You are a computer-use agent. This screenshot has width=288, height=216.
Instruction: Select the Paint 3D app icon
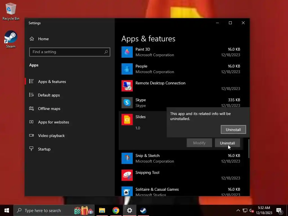coord(127,52)
